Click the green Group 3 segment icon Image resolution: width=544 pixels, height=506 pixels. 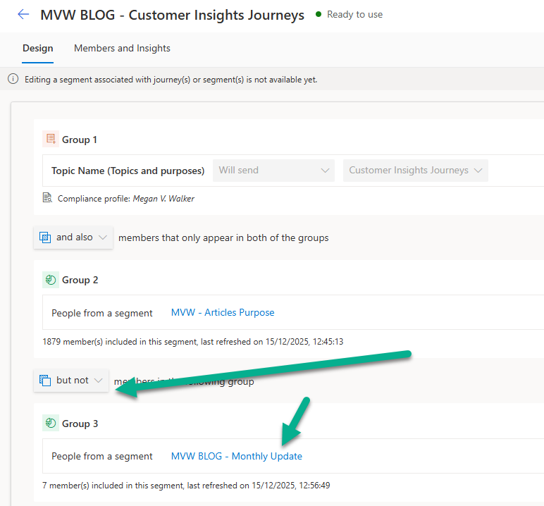50,424
